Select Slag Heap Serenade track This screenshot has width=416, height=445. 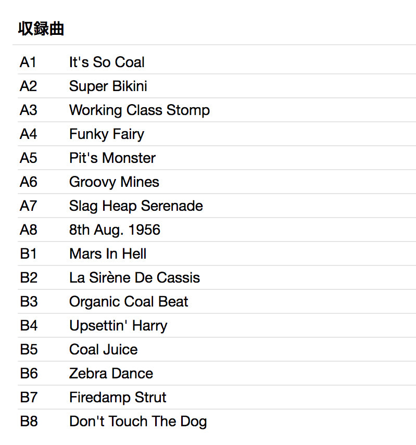point(135,206)
